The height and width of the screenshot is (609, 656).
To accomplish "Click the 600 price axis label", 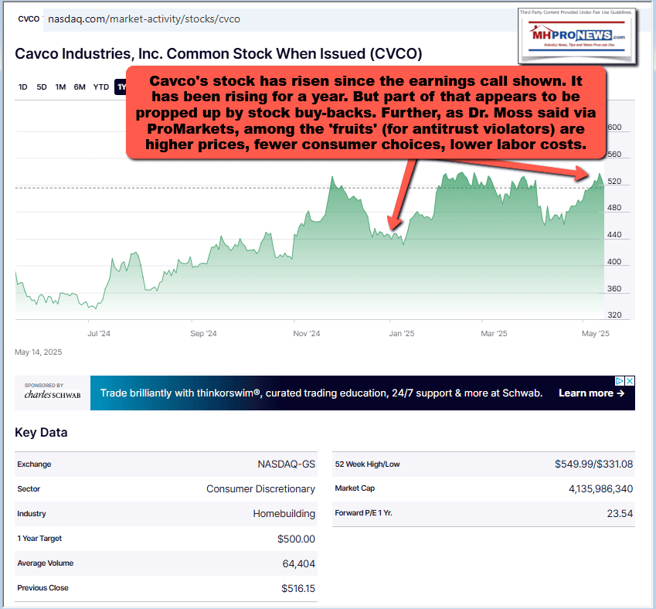I will 614,128.
